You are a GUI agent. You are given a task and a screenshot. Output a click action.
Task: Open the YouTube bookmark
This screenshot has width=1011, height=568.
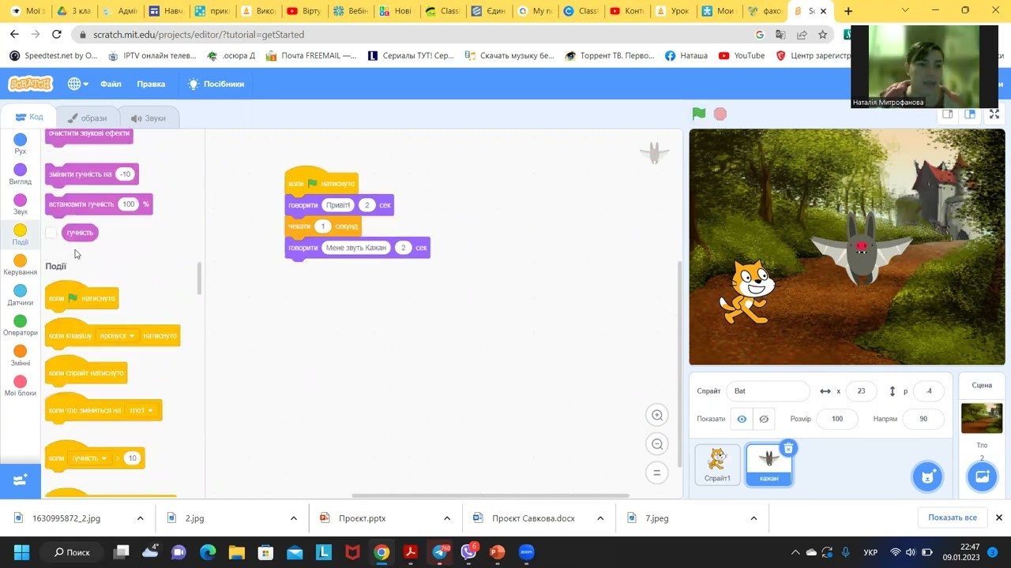coord(742,56)
